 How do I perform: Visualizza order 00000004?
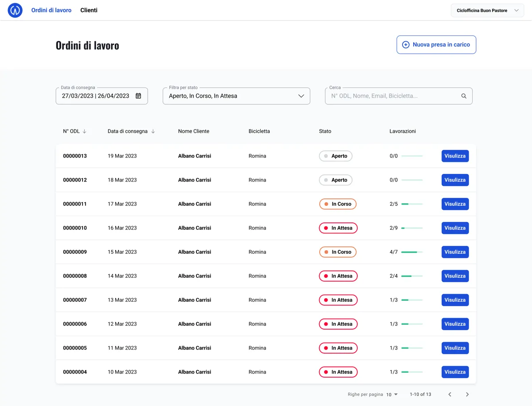point(455,372)
